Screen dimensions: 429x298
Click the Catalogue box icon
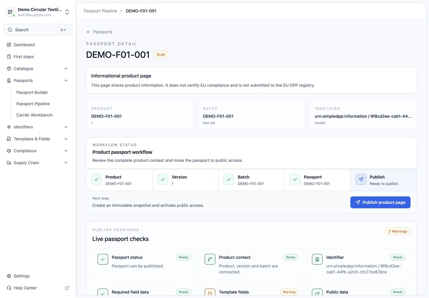pos(9,69)
